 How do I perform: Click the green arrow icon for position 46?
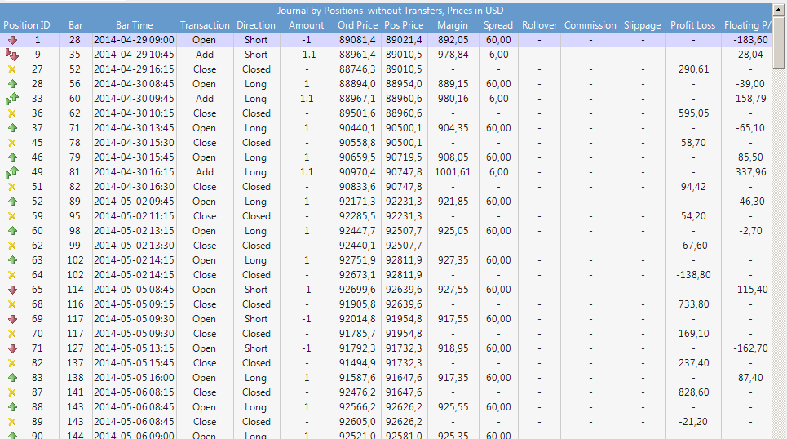pyautogui.click(x=12, y=157)
